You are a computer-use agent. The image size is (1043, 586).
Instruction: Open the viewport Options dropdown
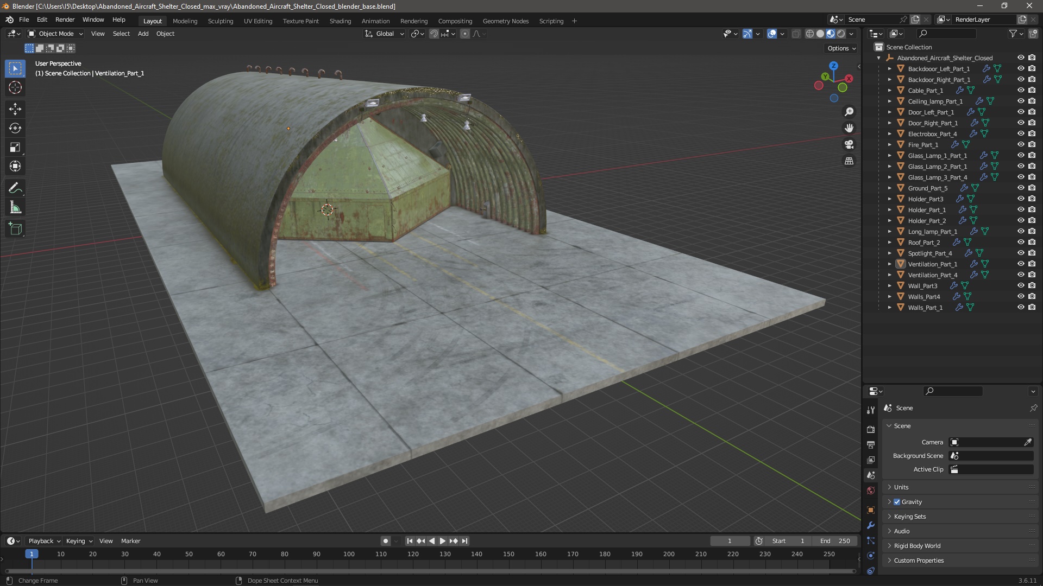coord(841,48)
